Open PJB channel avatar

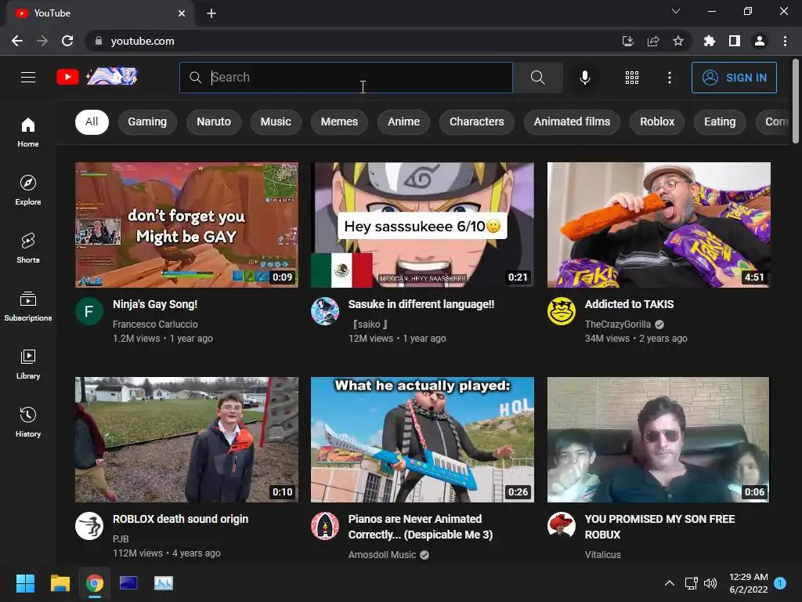point(89,526)
